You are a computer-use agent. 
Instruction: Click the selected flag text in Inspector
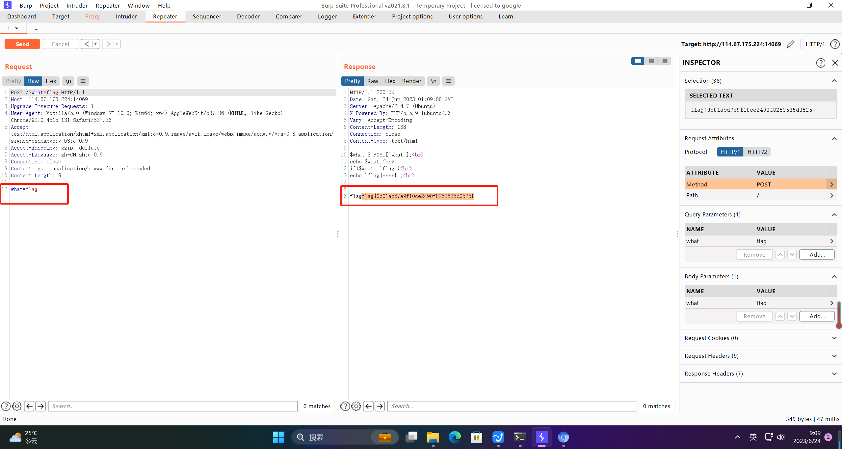coord(752,110)
